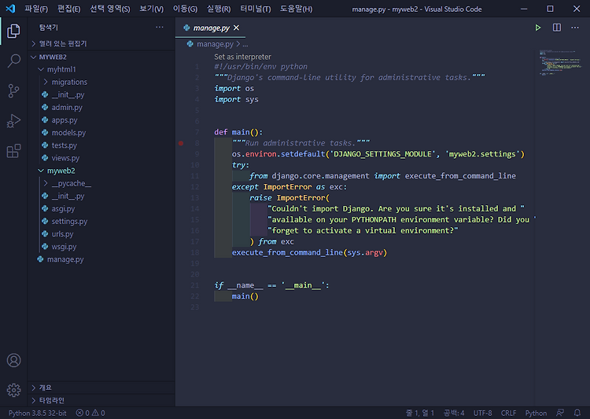The width and height of the screenshot is (590, 419).
Task: Expand the 개요 outline section
Action: click(45, 388)
